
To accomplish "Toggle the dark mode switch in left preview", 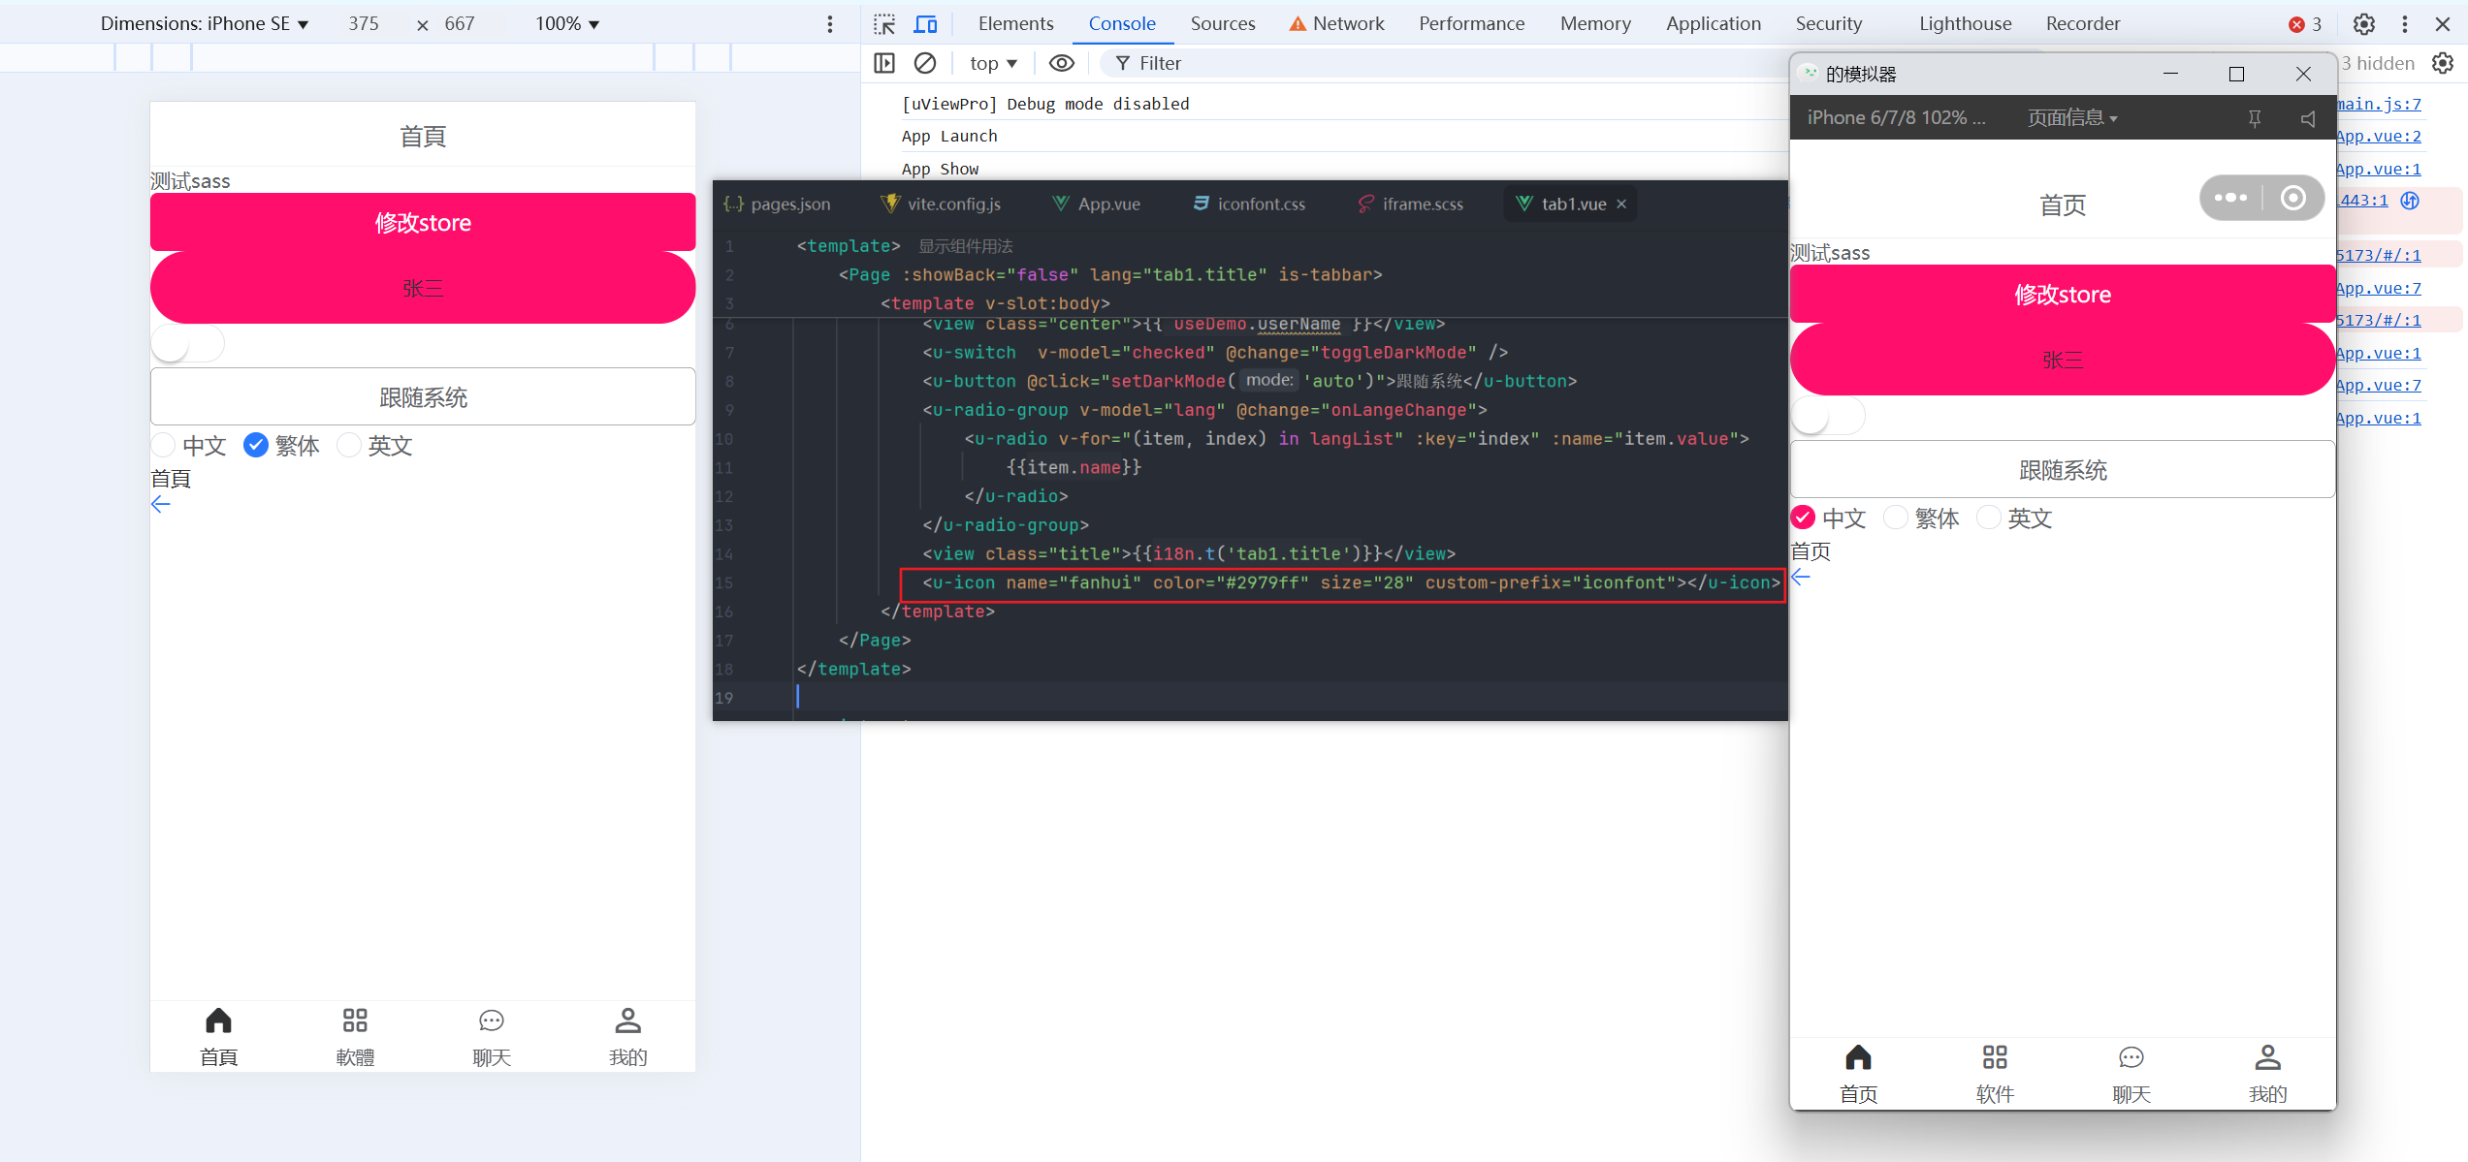I will (x=187, y=344).
